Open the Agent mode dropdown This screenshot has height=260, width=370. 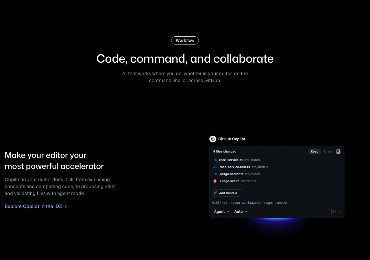221,211
